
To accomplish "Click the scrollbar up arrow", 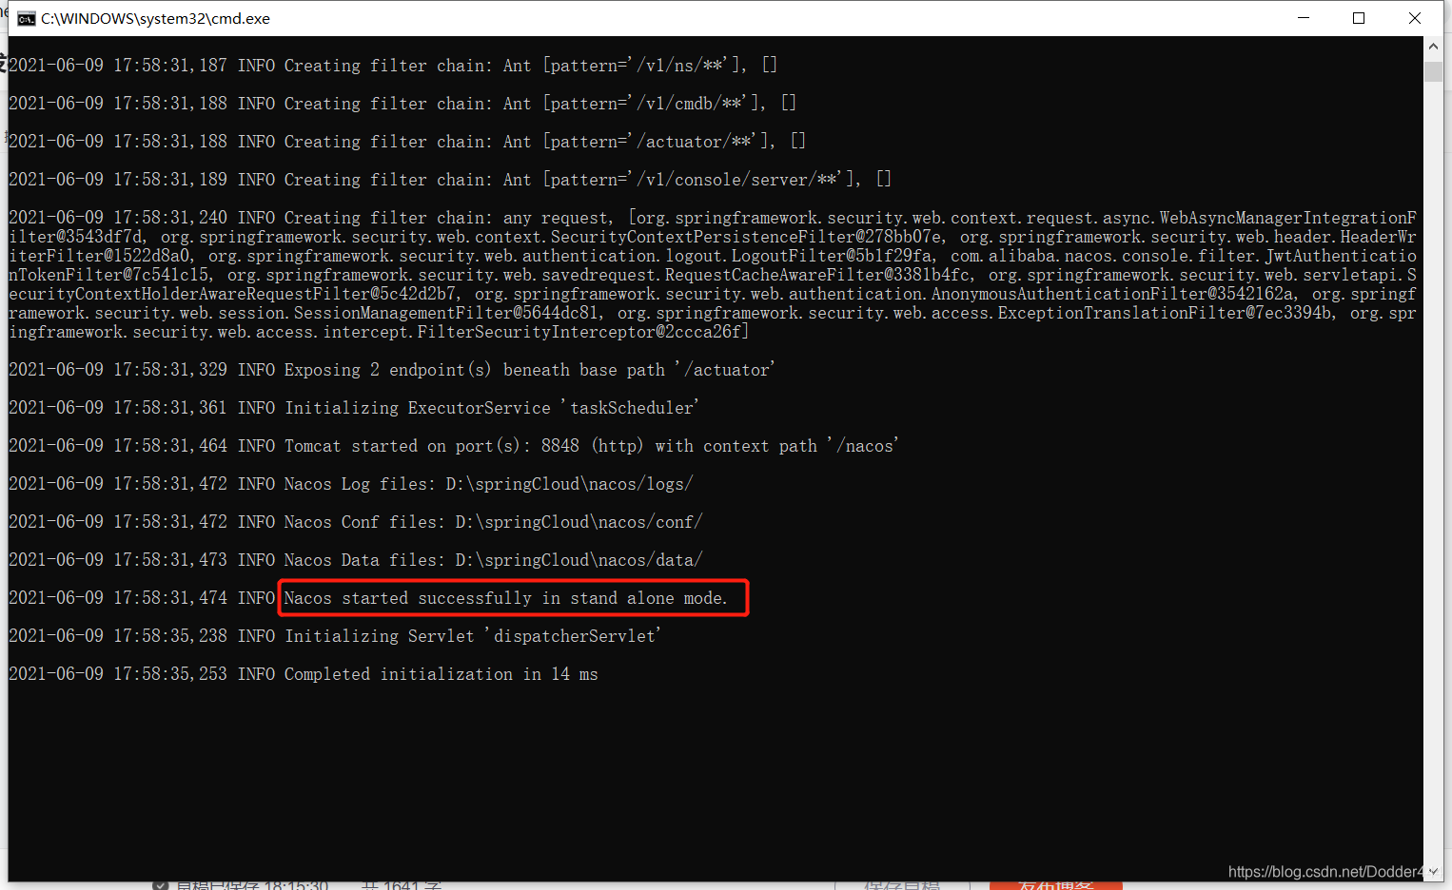I will click(x=1433, y=46).
